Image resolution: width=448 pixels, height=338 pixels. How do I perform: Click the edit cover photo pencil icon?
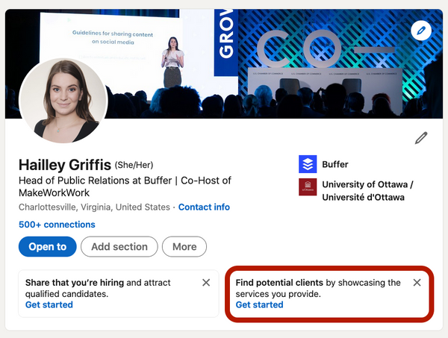[x=421, y=31]
